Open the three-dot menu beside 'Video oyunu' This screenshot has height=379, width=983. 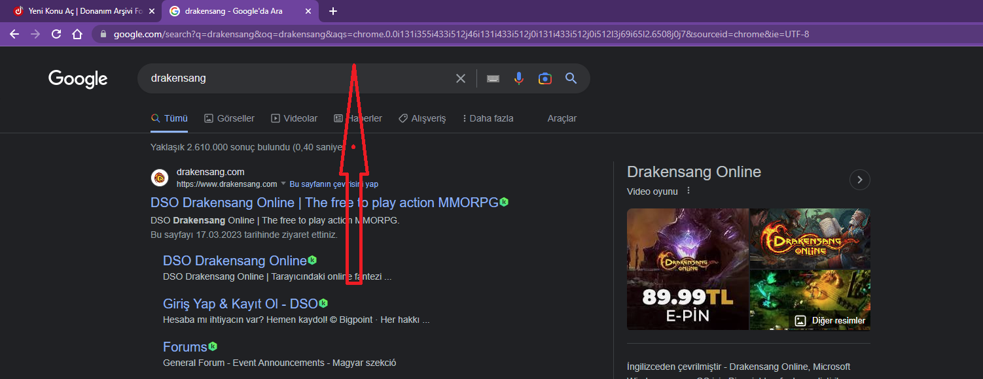[x=688, y=191]
